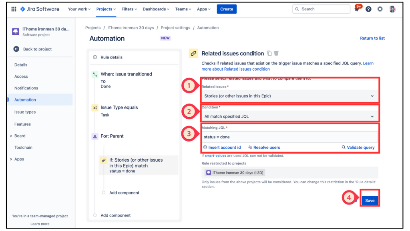Click the Jira Software logo
The width and height of the screenshot is (410, 231).
[x=40, y=9]
